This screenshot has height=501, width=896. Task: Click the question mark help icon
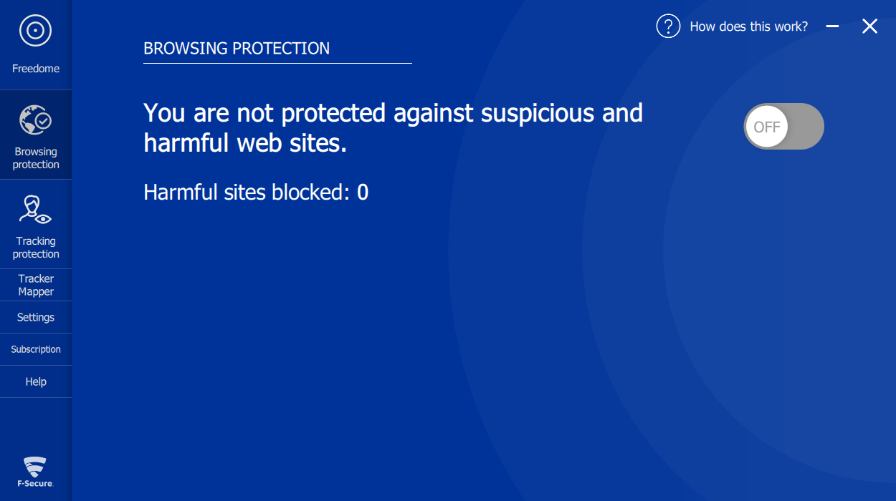(668, 26)
